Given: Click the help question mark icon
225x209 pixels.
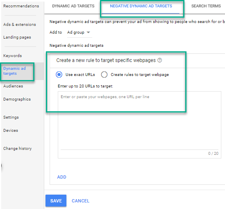Looking at the screenshot, I should [x=159, y=60].
